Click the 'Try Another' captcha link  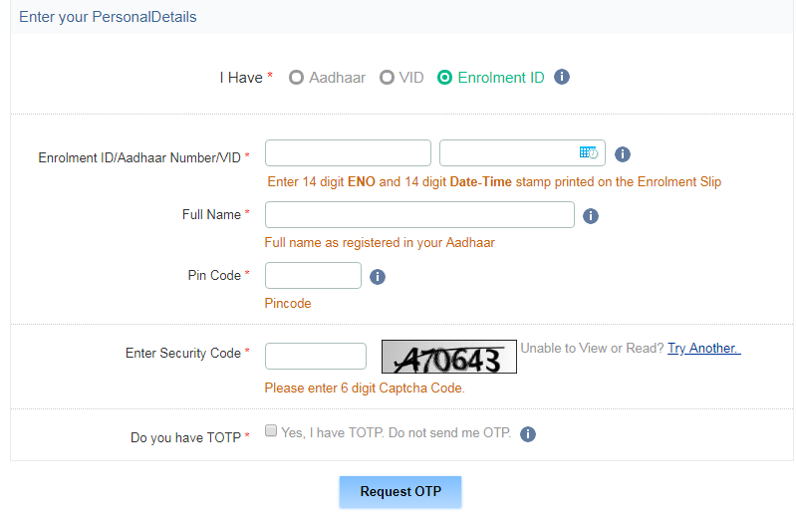pos(703,348)
